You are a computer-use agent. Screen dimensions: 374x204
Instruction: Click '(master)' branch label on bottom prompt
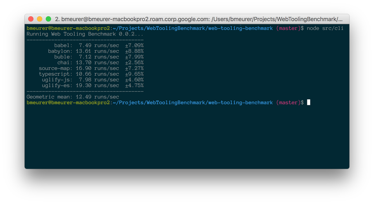pos(288,102)
